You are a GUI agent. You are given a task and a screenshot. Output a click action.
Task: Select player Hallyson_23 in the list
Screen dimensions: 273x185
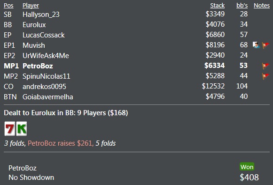[41, 15]
